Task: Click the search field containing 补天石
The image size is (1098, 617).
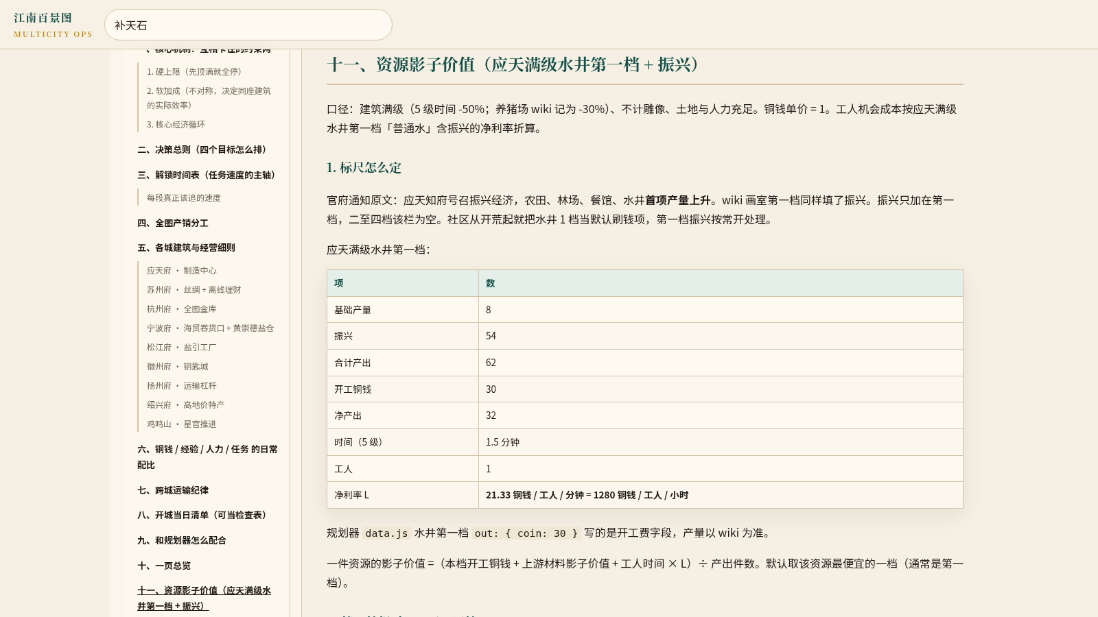Action: (x=248, y=25)
